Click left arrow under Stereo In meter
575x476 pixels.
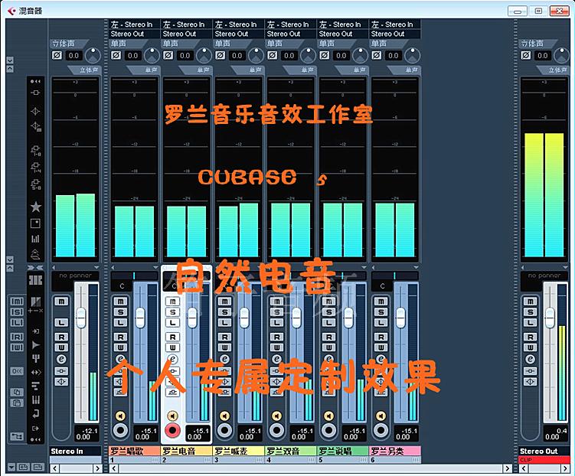coord(54,268)
